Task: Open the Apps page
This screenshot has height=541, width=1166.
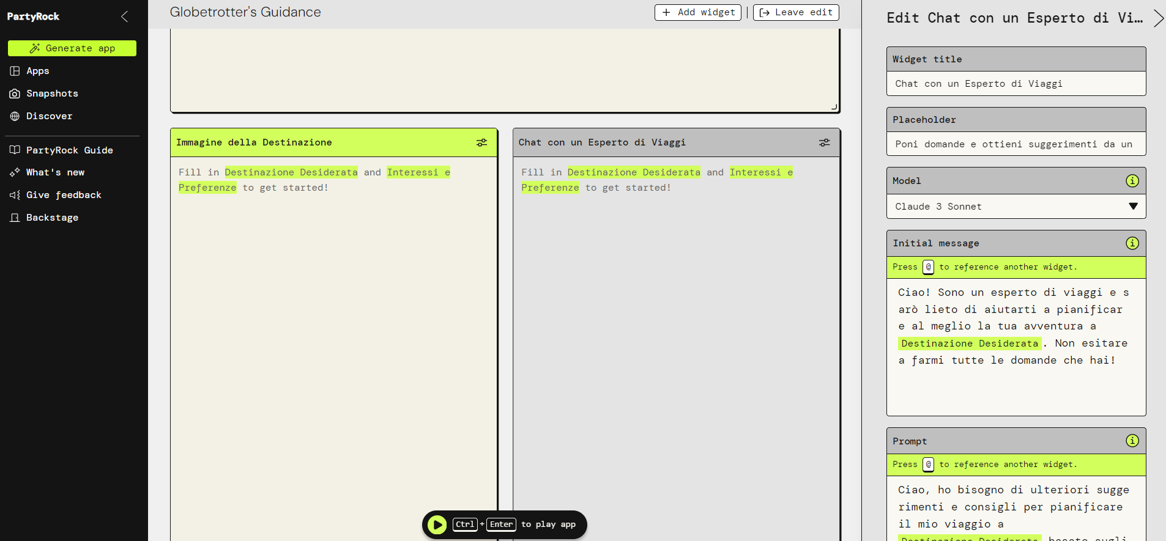Action: click(37, 71)
